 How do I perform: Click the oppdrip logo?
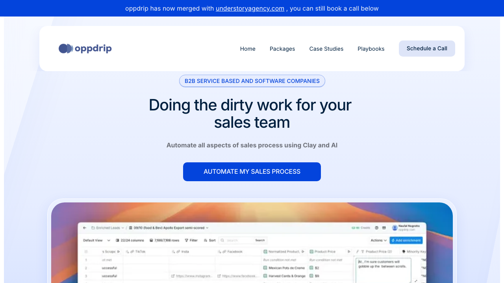[85, 48]
